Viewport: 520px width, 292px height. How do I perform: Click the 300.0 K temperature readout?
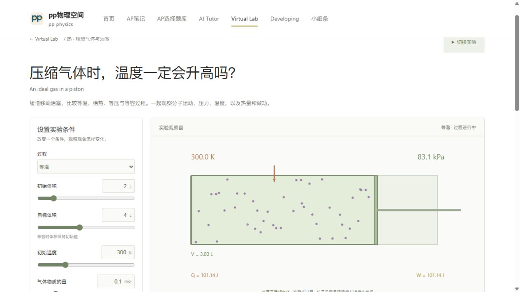pos(203,157)
